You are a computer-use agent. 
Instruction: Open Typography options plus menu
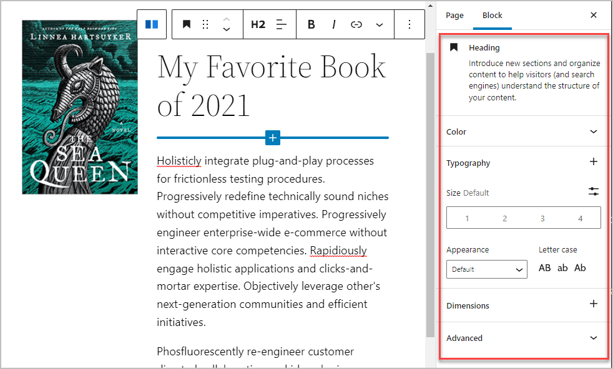pos(594,161)
